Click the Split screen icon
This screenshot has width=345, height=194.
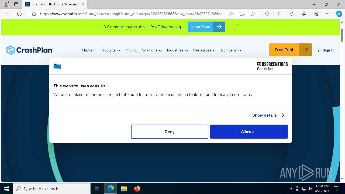(x=280, y=14)
